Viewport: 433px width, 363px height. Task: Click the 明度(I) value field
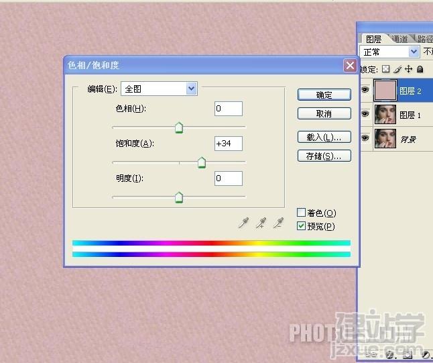tap(229, 178)
